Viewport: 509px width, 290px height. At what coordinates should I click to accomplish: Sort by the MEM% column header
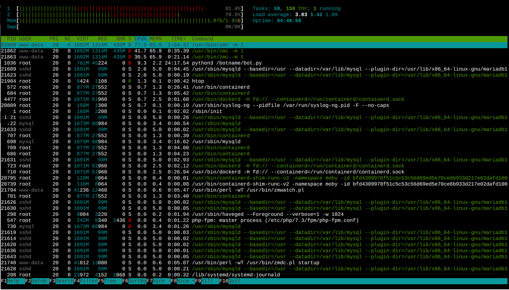click(155, 39)
